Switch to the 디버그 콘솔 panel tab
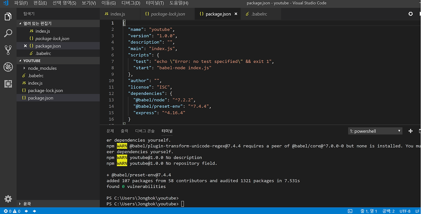 [145, 131]
